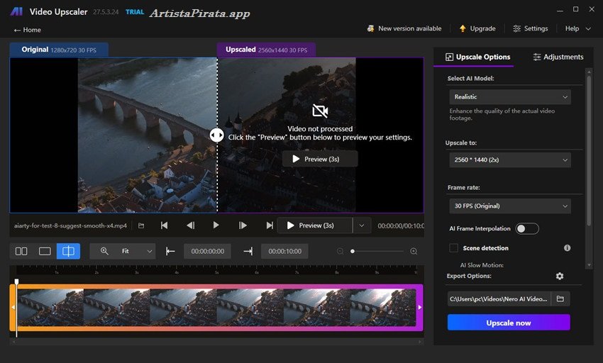Select split comparison view mode
The height and width of the screenshot is (363, 603).
pyautogui.click(x=68, y=252)
